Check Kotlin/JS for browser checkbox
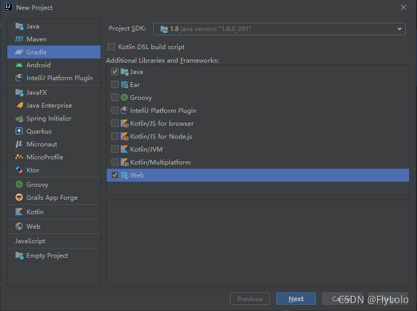 (x=115, y=123)
